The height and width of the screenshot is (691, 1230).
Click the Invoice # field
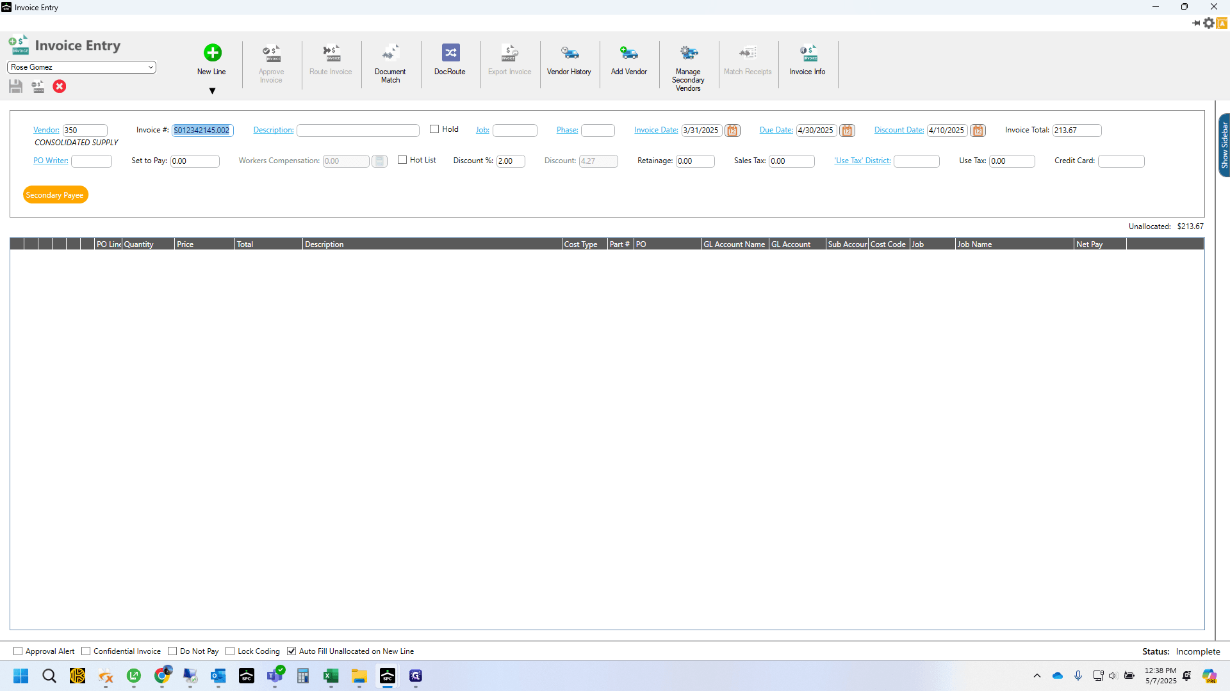[202, 131]
